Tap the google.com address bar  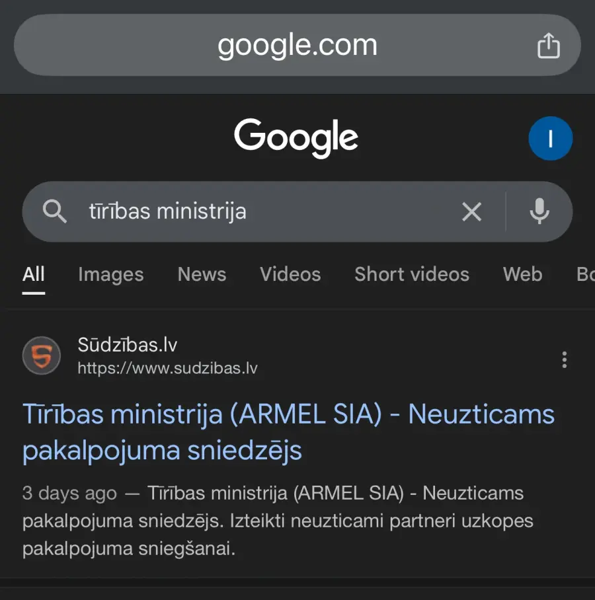[x=297, y=46]
